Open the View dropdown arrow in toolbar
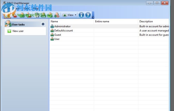Image resolution: width=174 pixels, height=111 pixels. click(x=75, y=15)
